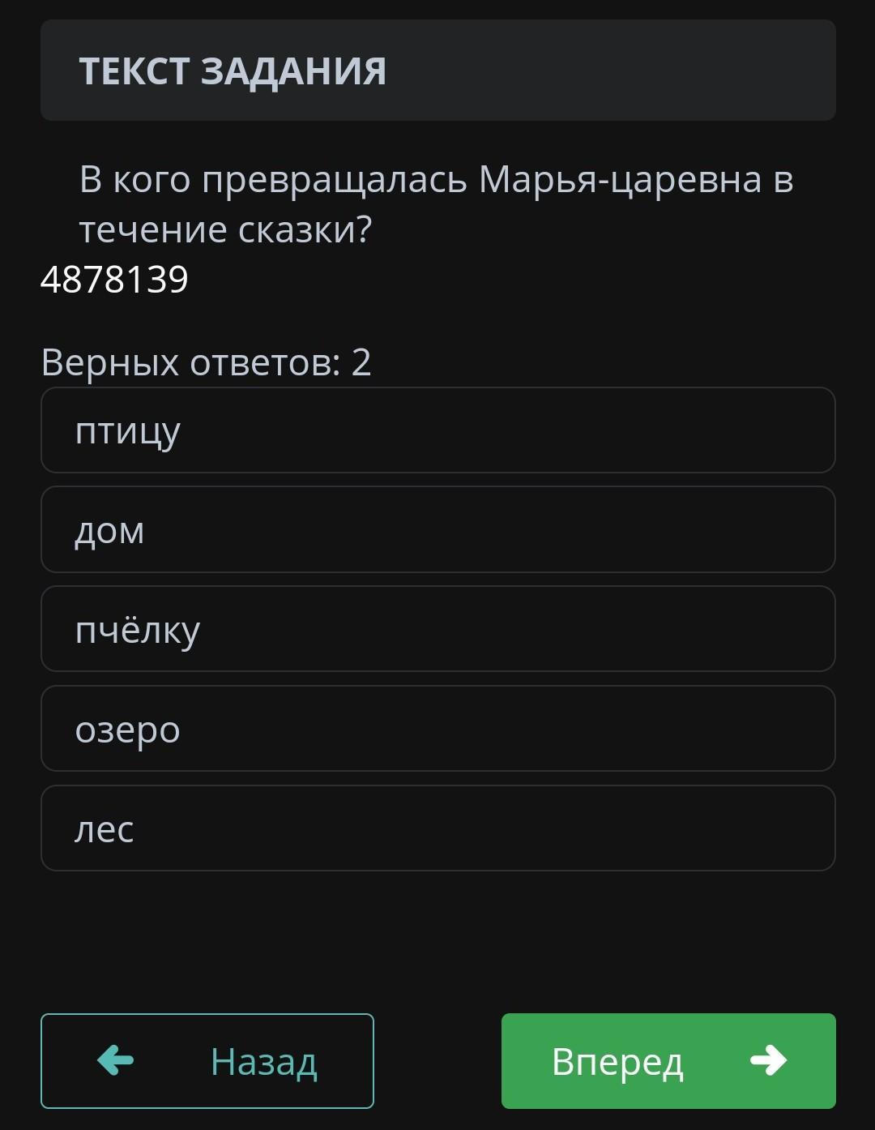Choose the answer option дом
Screen dimensions: 875x1130
point(437,530)
